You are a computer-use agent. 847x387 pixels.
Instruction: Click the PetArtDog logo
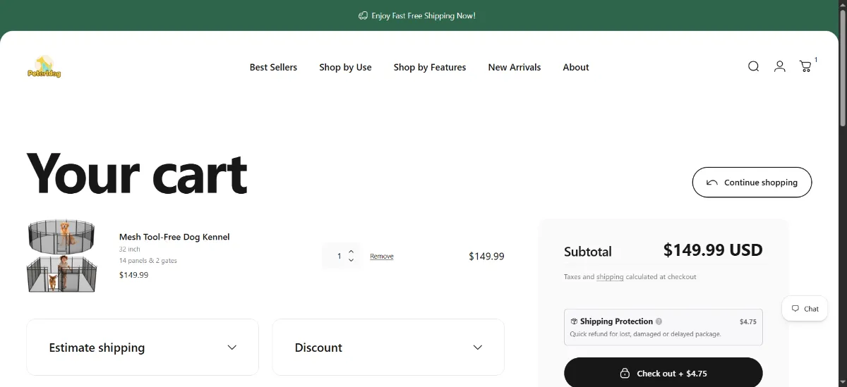[44, 67]
